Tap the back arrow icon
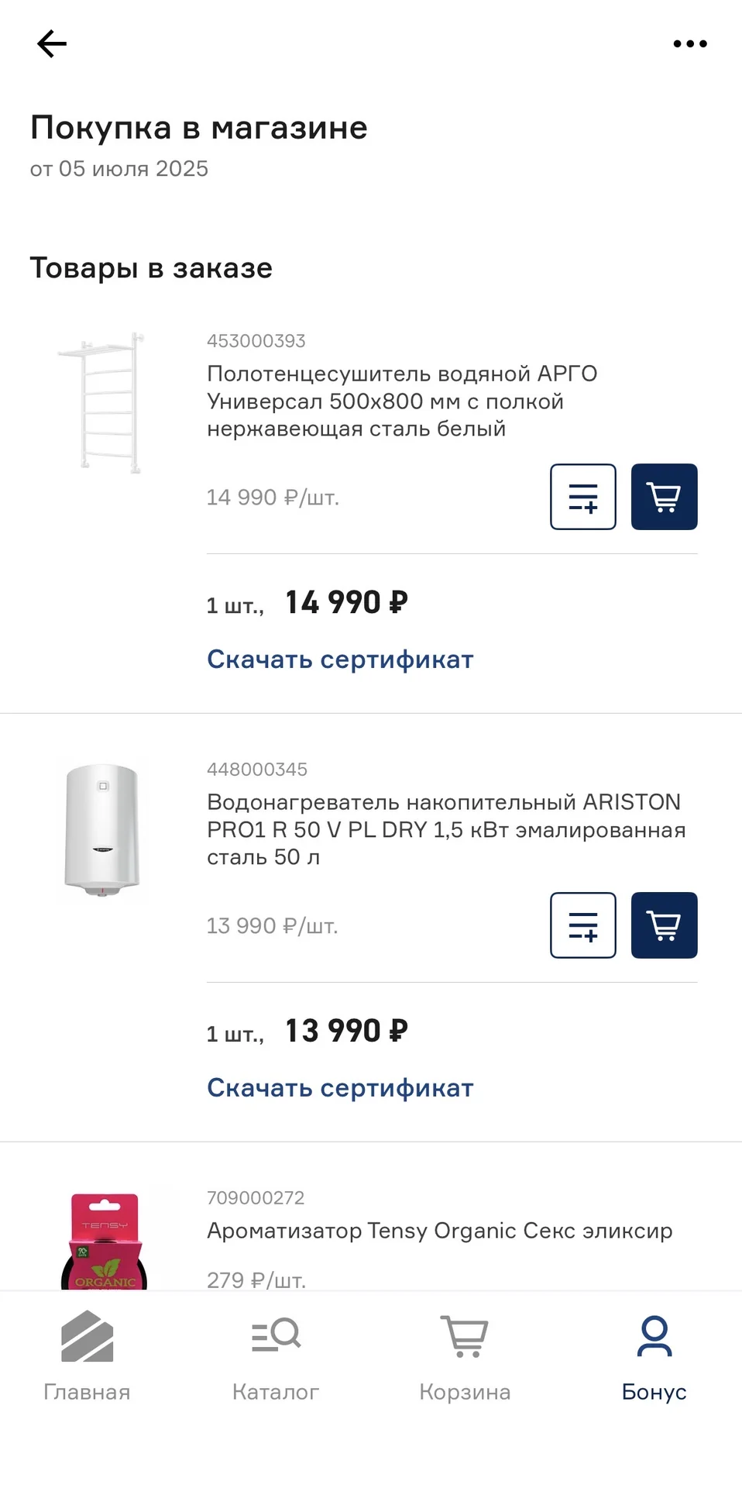This screenshot has width=742, height=1488. (x=52, y=44)
